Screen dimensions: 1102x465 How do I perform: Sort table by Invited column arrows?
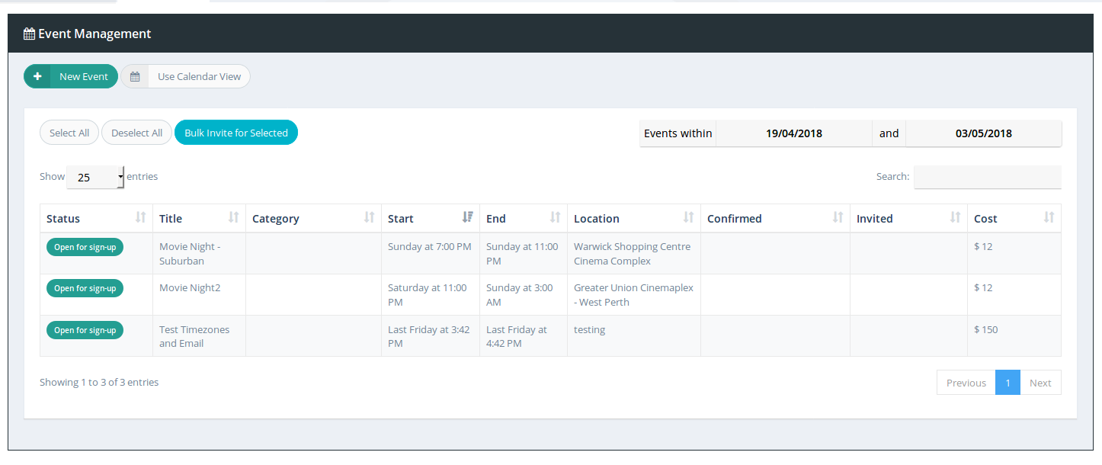pos(955,218)
